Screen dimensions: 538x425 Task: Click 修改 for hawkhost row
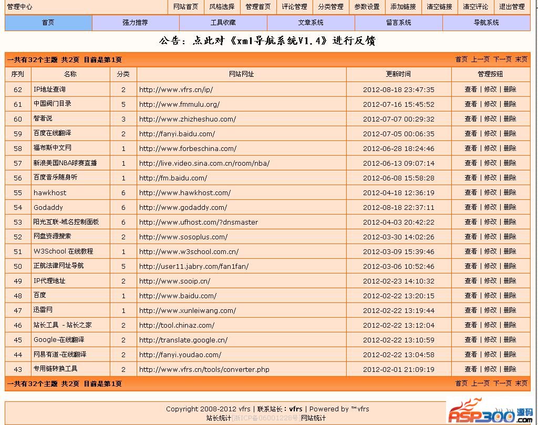click(x=490, y=193)
